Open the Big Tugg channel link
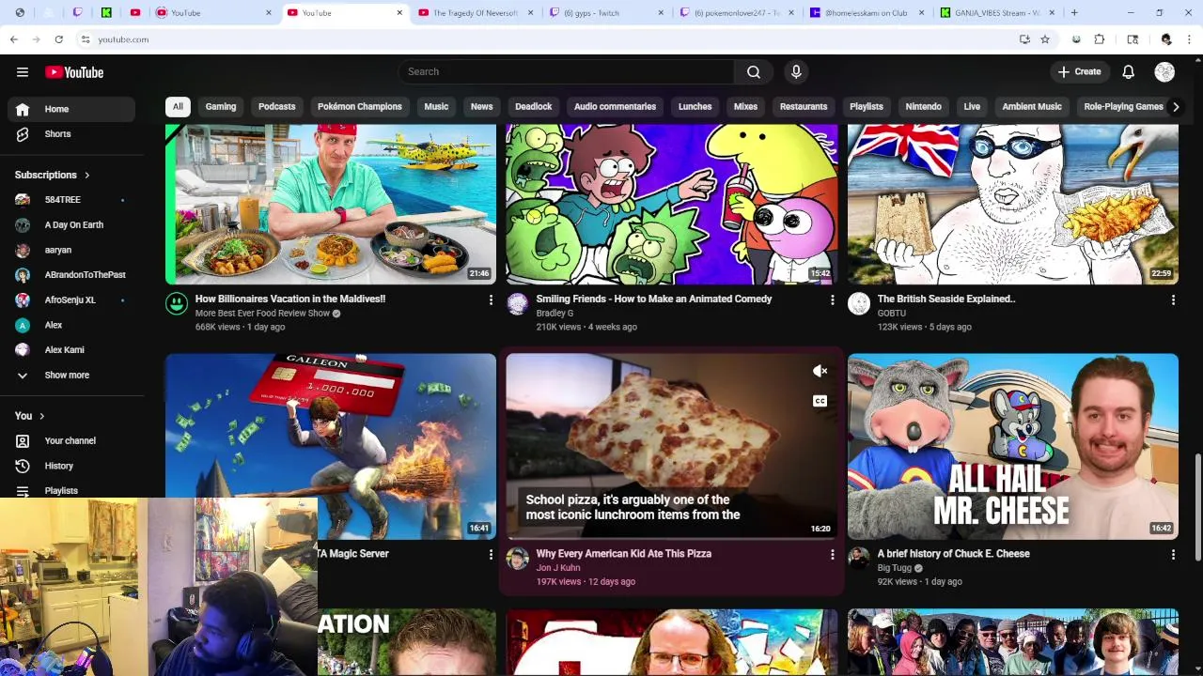 pos(895,568)
